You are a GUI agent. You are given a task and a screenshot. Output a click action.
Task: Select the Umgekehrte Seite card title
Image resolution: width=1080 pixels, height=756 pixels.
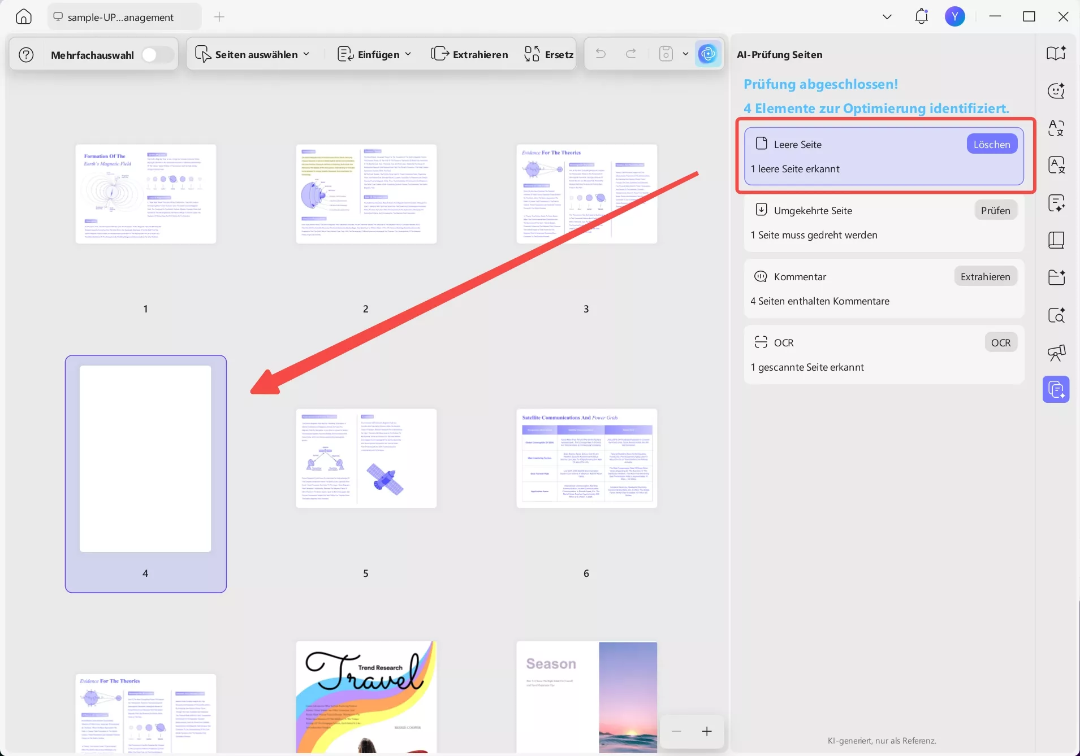pyautogui.click(x=813, y=211)
